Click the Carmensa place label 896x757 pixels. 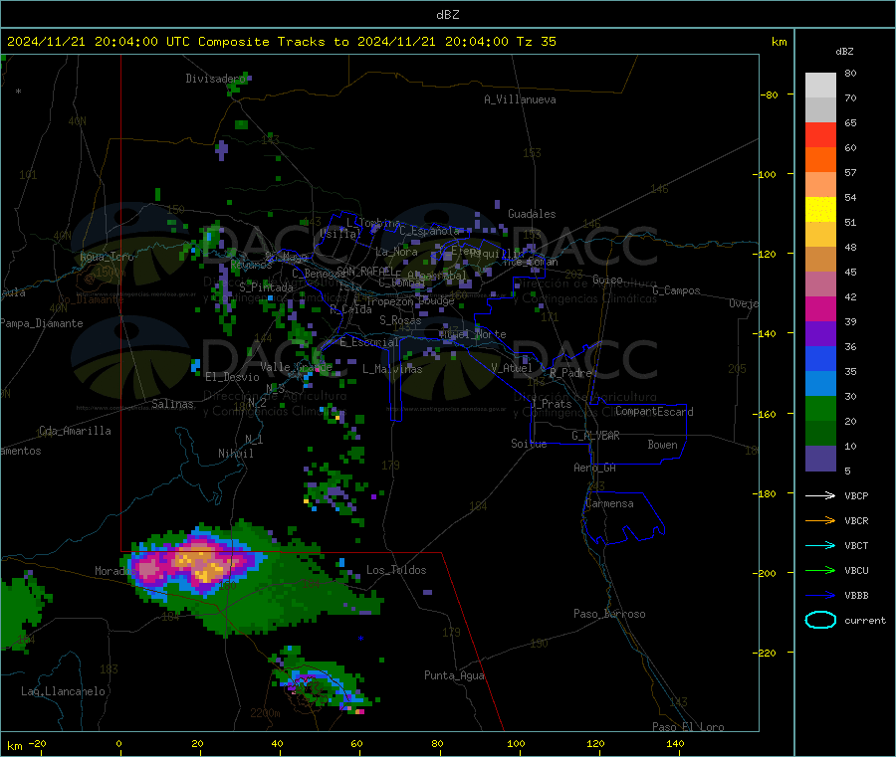(x=609, y=503)
